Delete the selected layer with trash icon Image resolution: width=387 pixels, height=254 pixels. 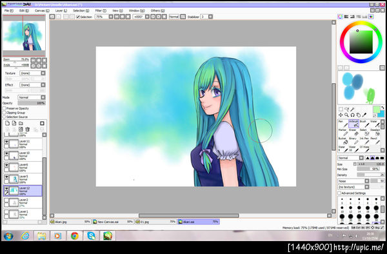coord(28,129)
